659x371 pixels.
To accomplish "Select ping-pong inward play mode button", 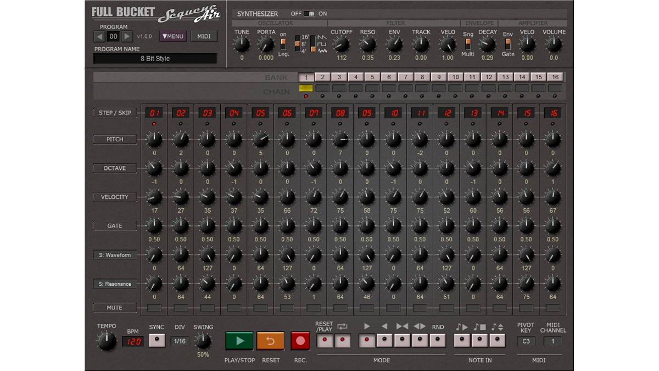I will 402,341.
